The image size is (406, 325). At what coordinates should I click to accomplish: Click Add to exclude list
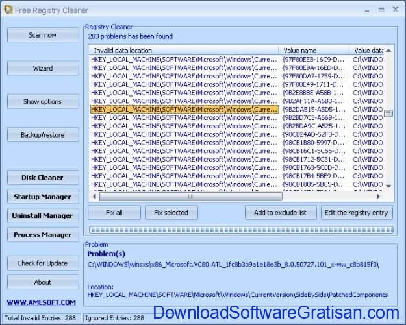tap(281, 213)
